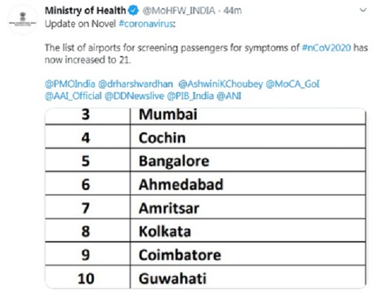The width and height of the screenshot is (375, 296).
Task: Open the @PIB_India mention
Action: [x=191, y=96]
